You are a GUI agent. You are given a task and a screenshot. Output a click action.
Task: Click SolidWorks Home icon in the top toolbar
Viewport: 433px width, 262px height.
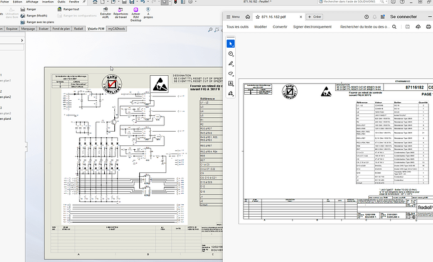[x=95, y=2]
